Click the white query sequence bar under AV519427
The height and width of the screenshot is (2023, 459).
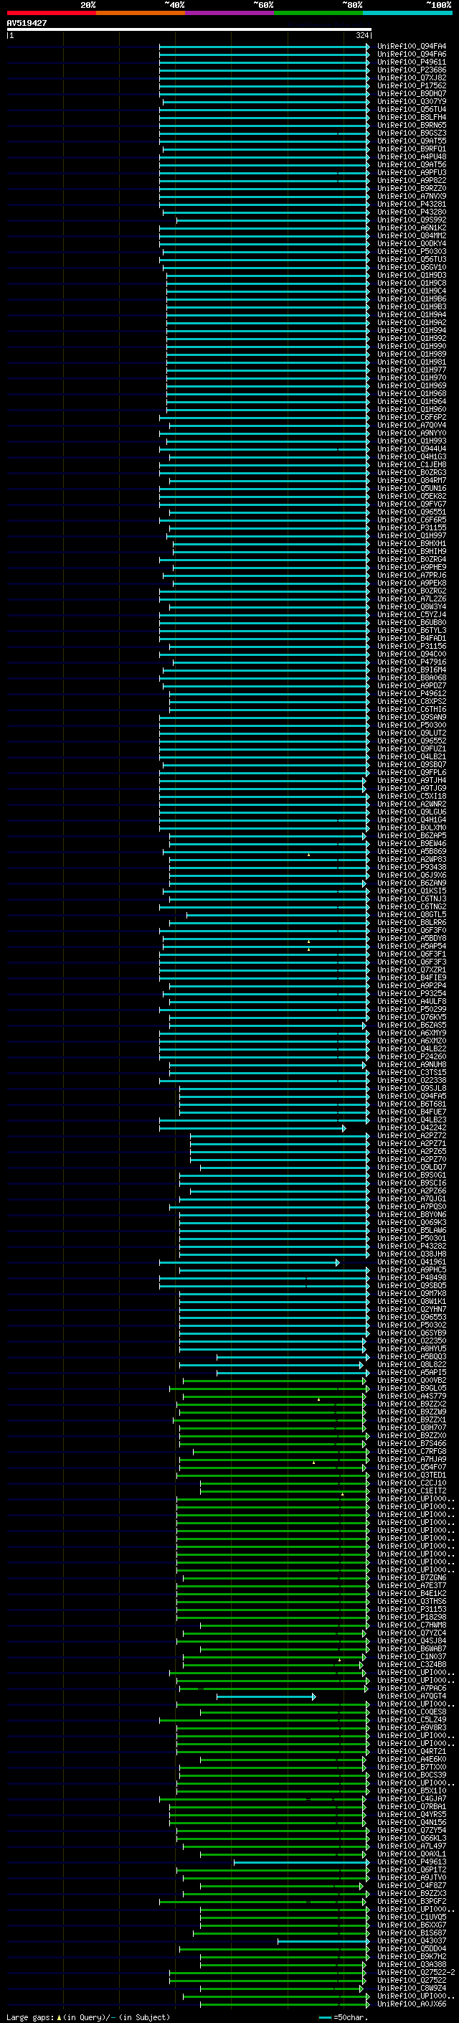point(189,30)
